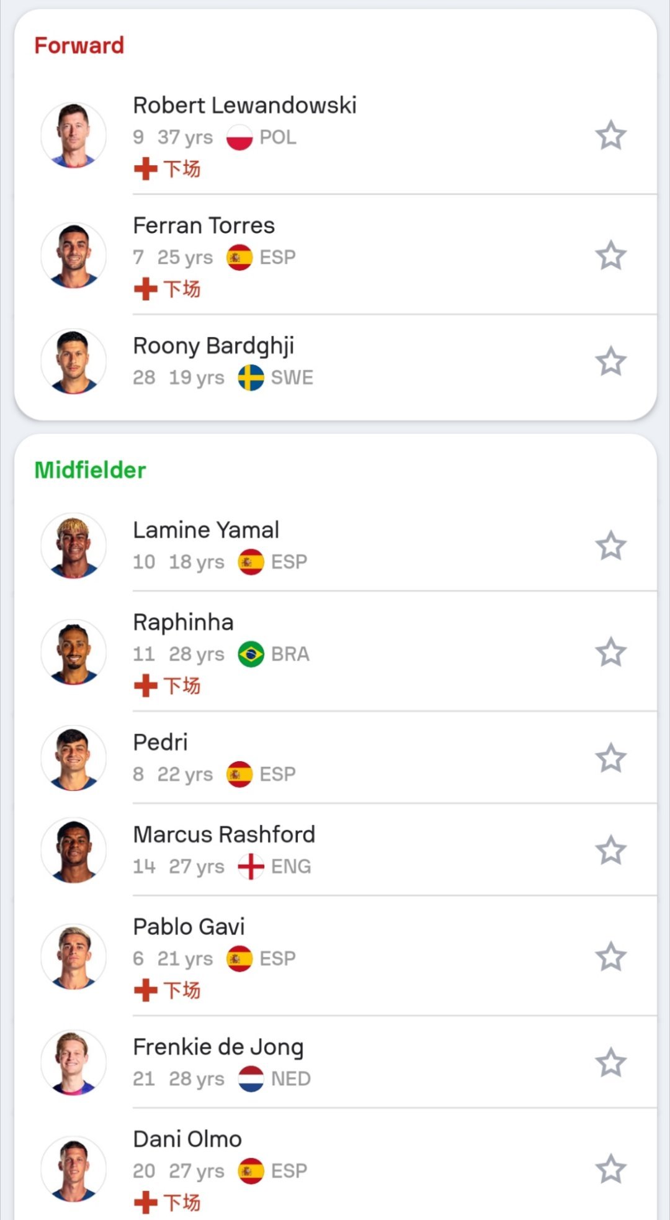Open Lamine Yamal's profile picture
Image resolution: width=670 pixels, height=1220 pixels.
(x=73, y=546)
